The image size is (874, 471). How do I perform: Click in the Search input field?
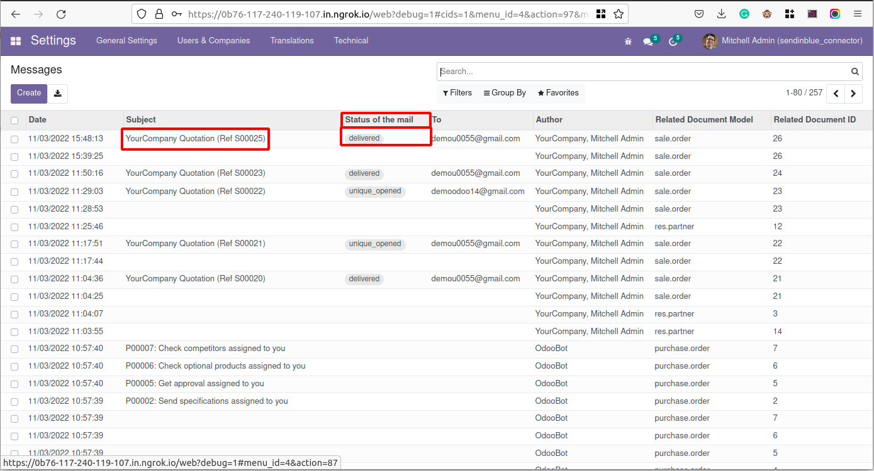[642, 72]
